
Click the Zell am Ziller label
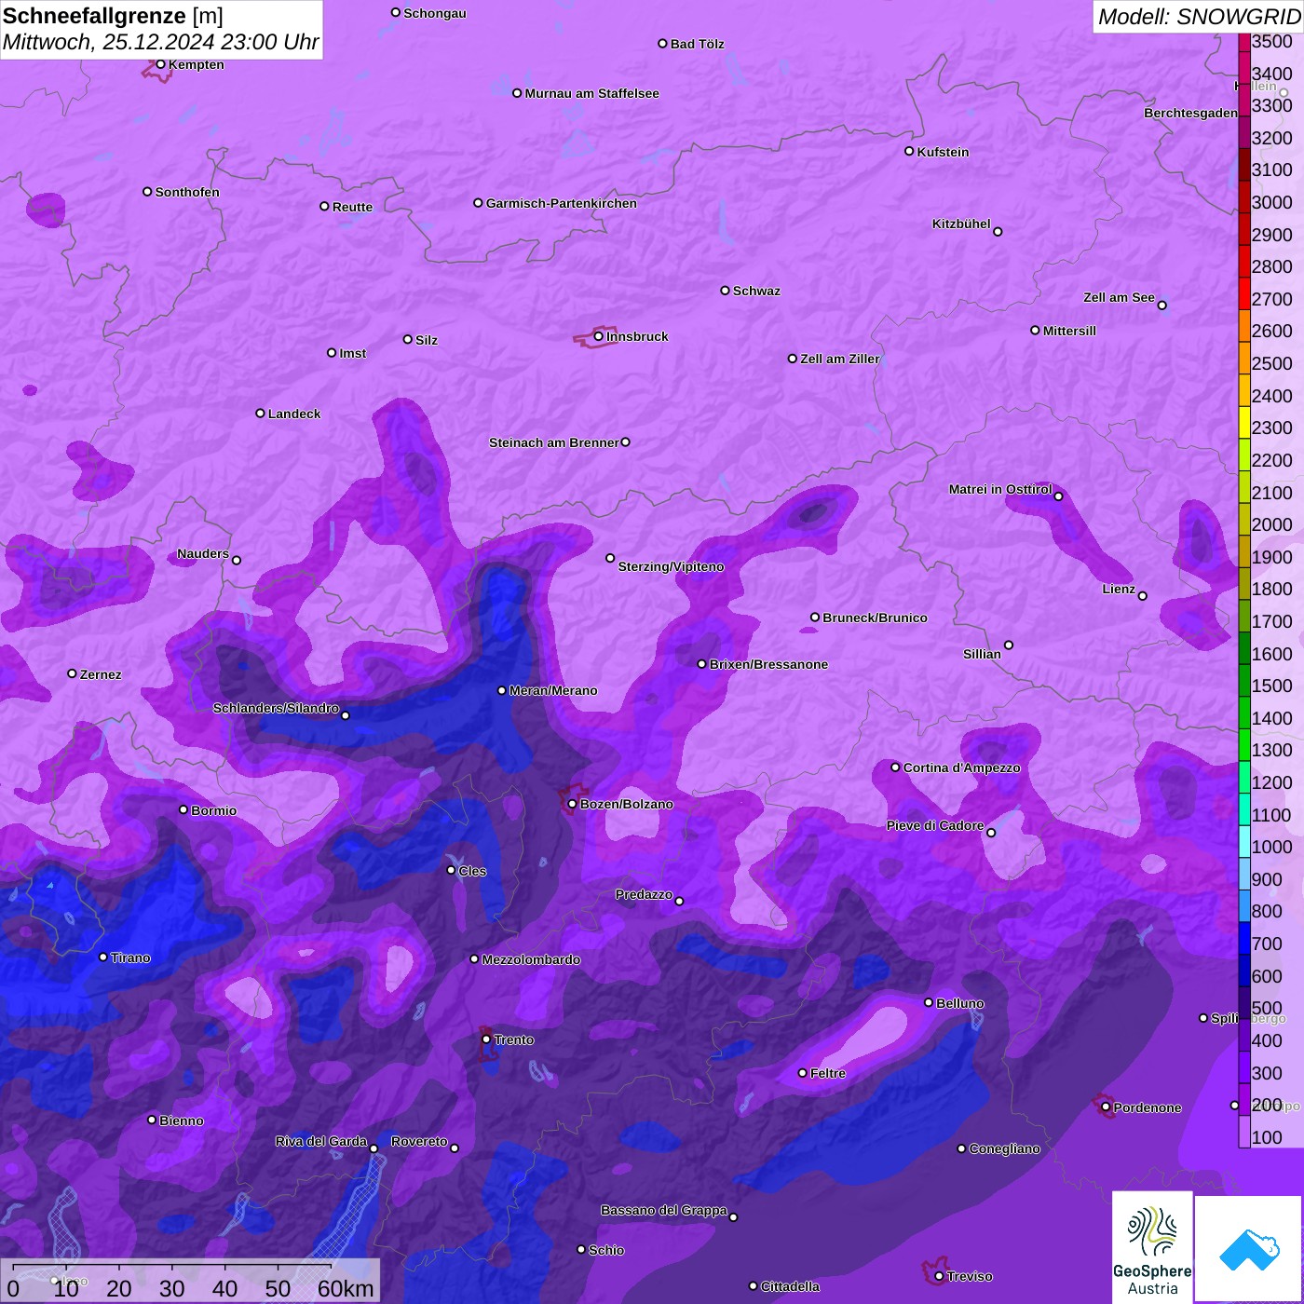839,359
